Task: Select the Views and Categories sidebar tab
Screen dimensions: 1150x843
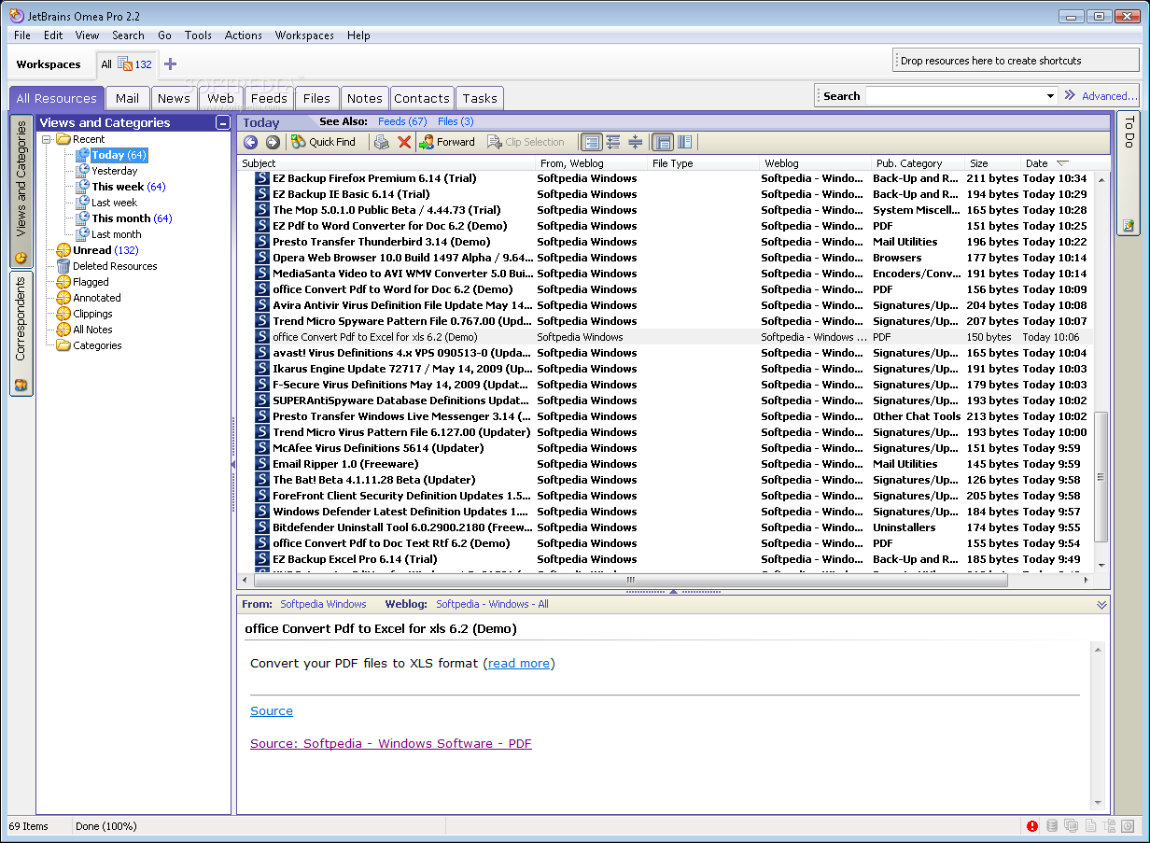Action: click(x=21, y=190)
